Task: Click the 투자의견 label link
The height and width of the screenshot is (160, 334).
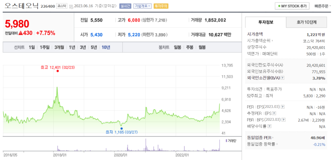Action: pyautogui.click(x=254, y=89)
